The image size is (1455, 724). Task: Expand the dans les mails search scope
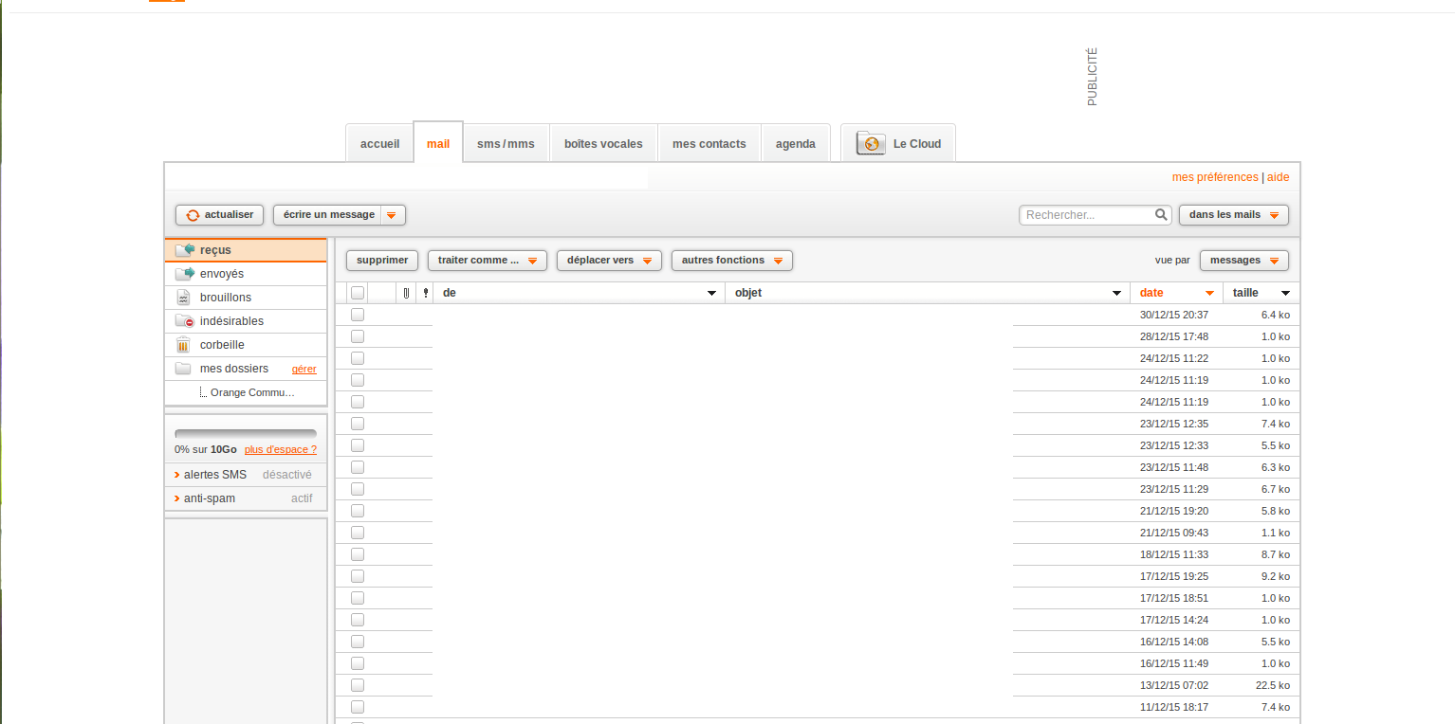click(x=1234, y=215)
